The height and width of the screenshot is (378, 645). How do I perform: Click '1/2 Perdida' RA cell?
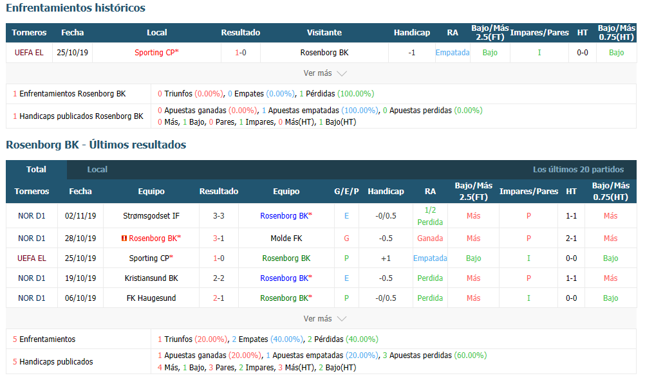(x=430, y=216)
